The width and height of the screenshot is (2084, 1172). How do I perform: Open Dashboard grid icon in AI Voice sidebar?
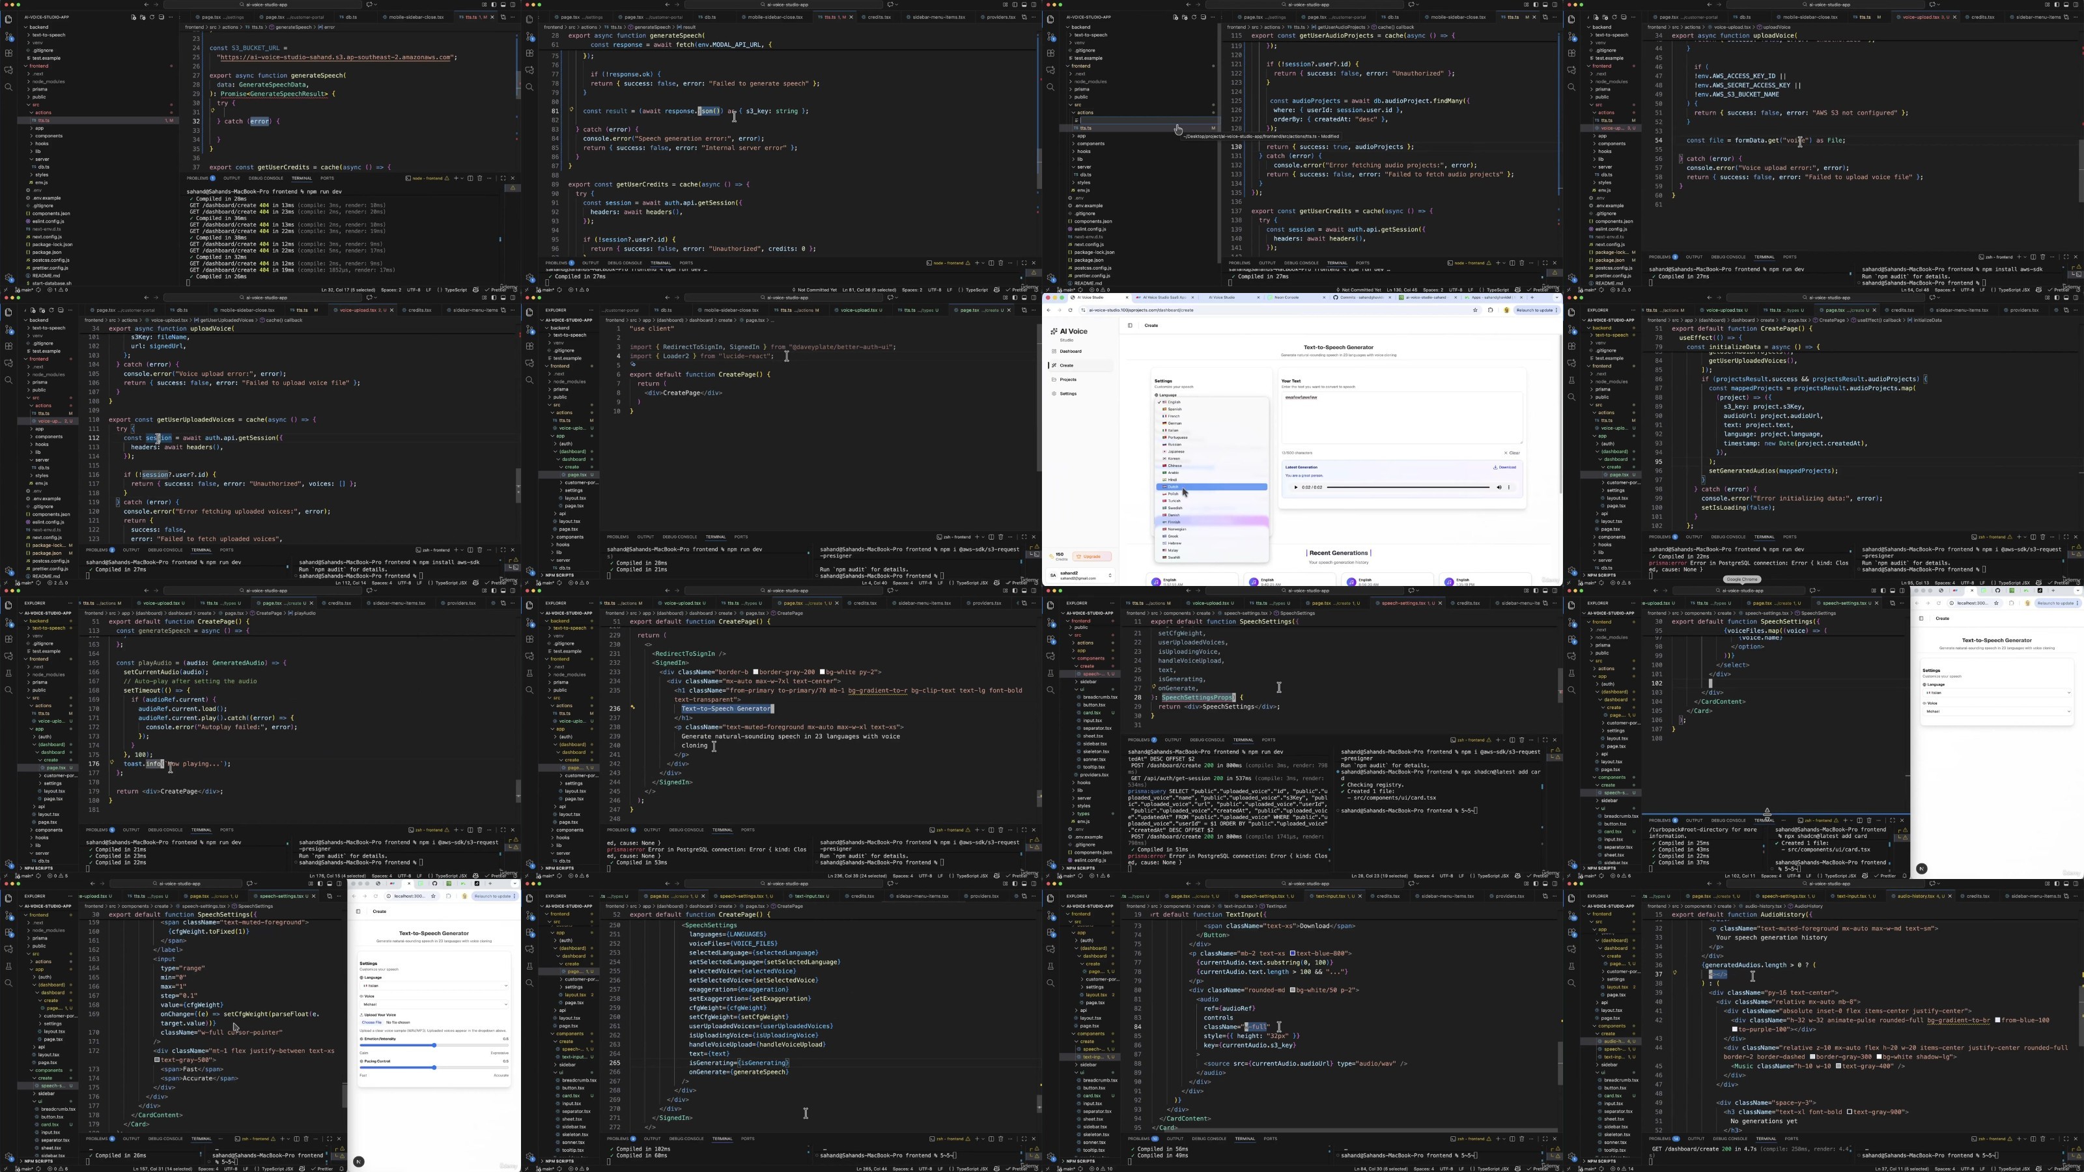tap(1054, 351)
